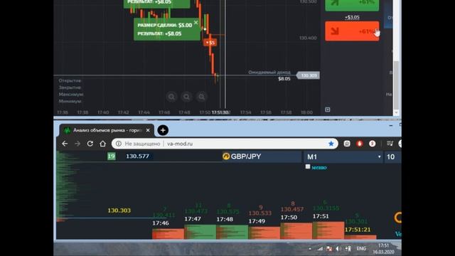Image resolution: width=455 pixels, height=256 pixels.
Task: Click the middle magnifier zoom icon on chart
Action: 186,97
